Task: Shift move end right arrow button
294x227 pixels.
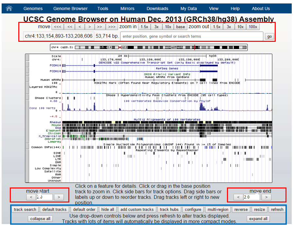Action: tap(267, 197)
